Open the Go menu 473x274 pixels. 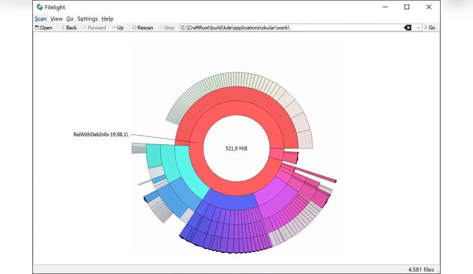pyautogui.click(x=70, y=19)
